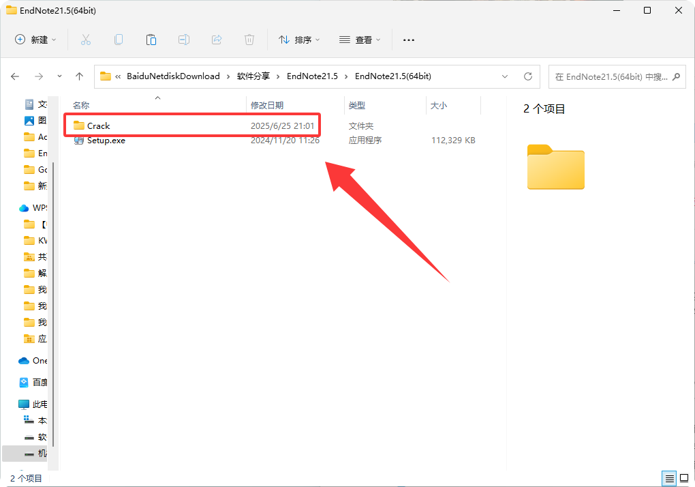Viewport: 695px width, 487px height.
Task: Select the Ac folder in sidebar
Action: point(35,137)
